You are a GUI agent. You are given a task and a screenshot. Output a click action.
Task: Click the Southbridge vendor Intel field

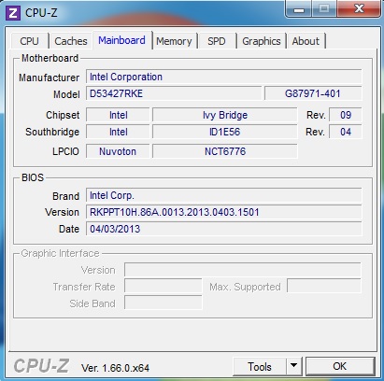118,132
